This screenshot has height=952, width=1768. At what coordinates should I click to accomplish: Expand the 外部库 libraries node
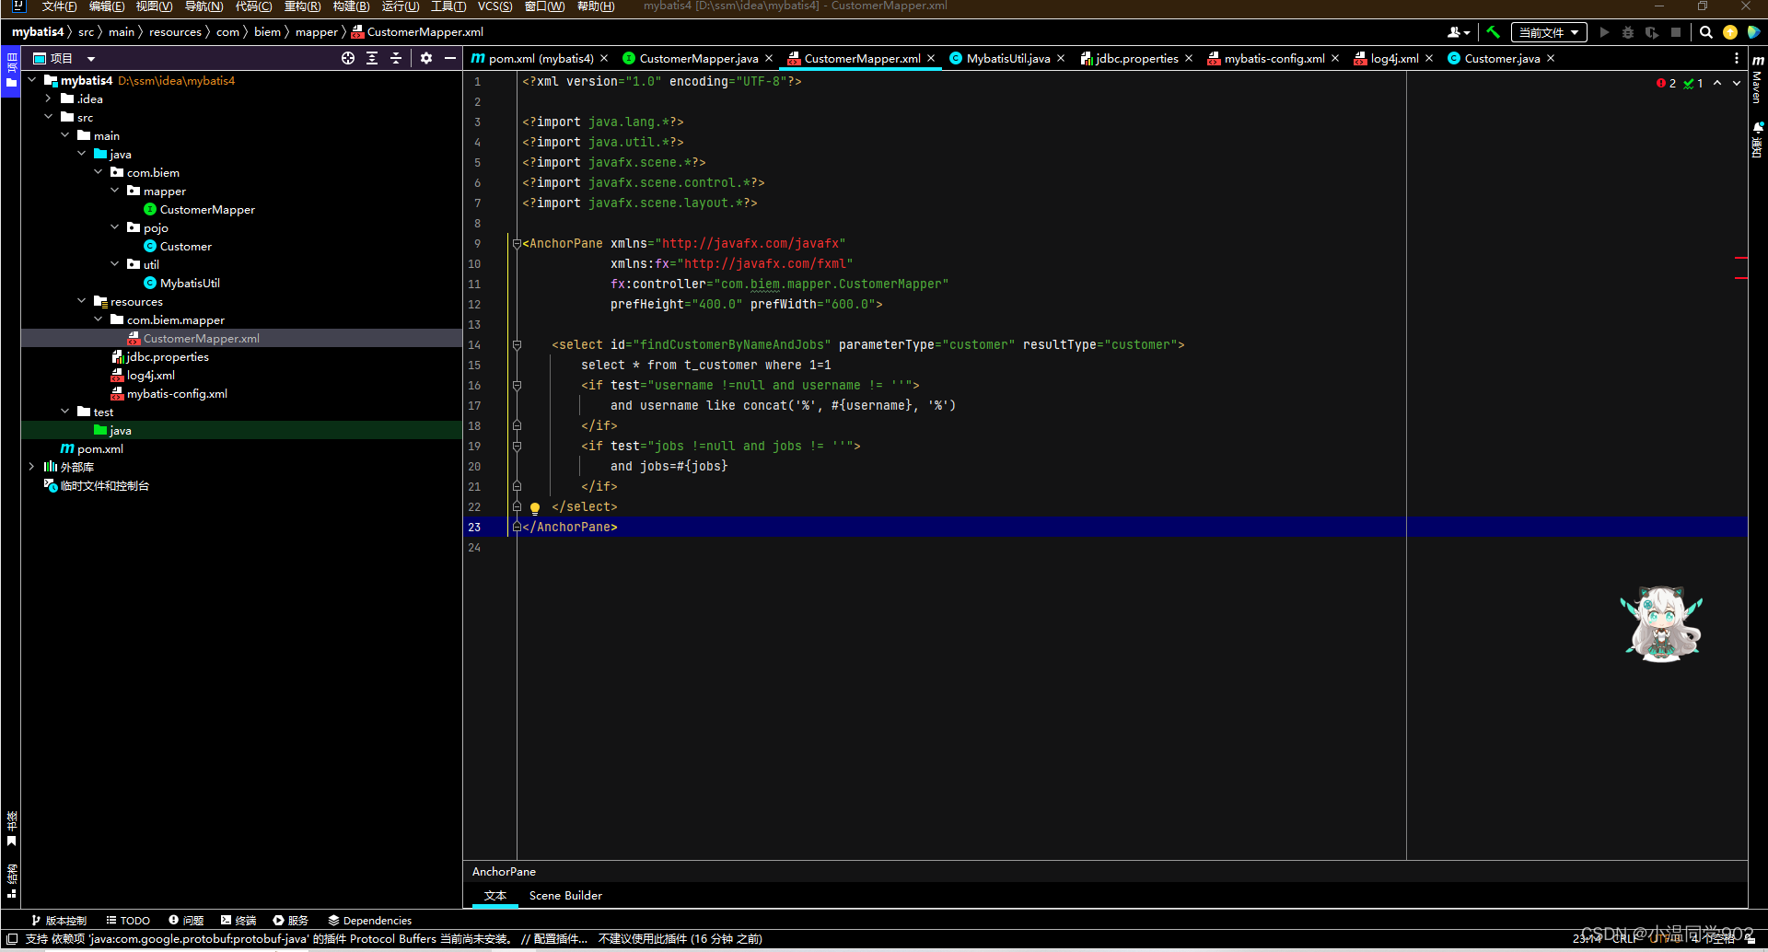click(32, 467)
